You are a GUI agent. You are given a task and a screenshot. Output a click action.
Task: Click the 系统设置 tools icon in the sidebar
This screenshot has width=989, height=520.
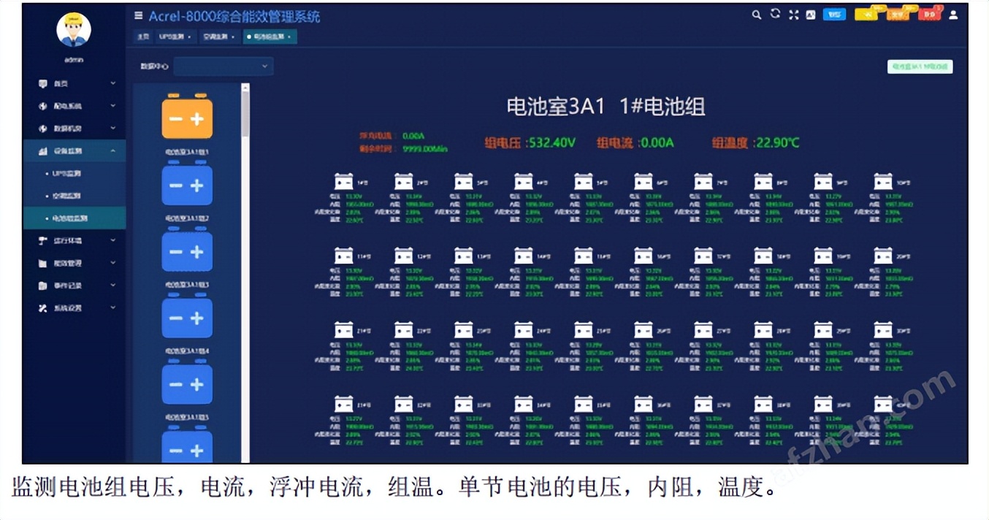coord(43,308)
